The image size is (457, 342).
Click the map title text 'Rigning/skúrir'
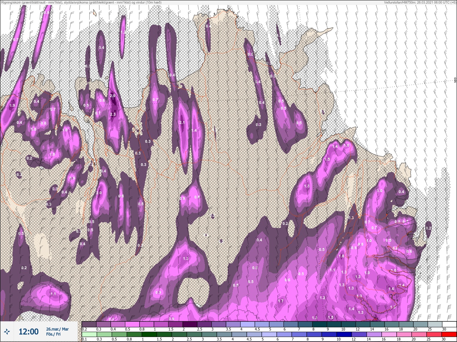pos(12,2)
